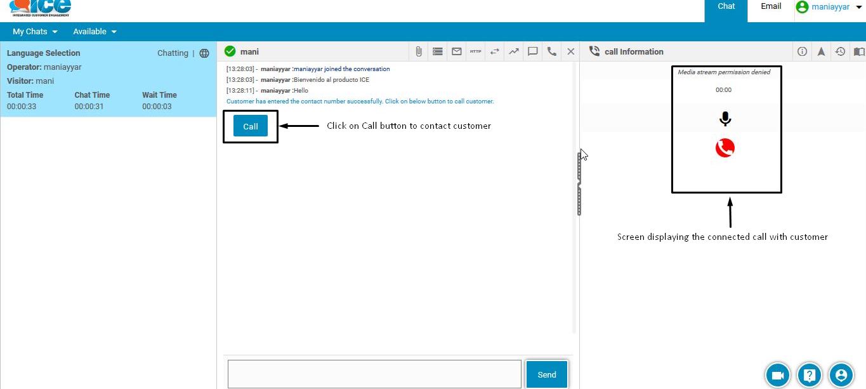866x389 pixels.
Task: Switch to the Email tab
Action: tap(771, 6)
